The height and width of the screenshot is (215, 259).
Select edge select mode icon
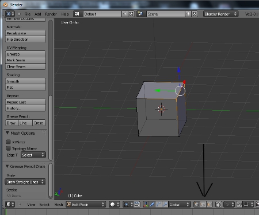[203, 205]
